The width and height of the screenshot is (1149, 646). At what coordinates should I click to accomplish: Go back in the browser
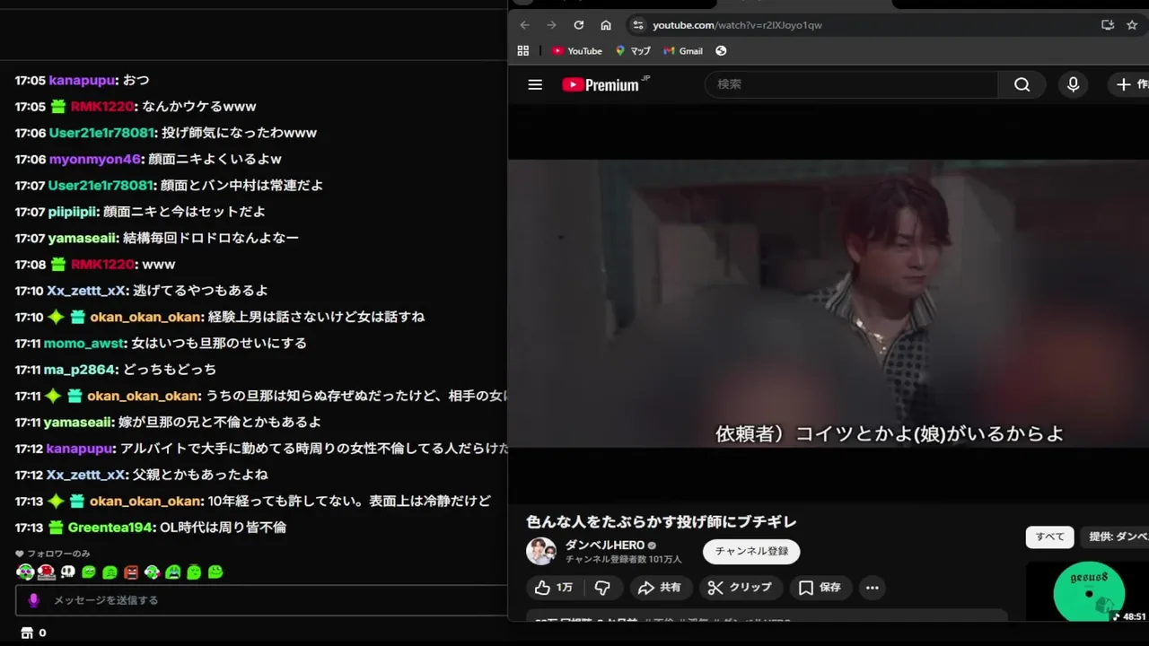click(x=525, y=25)
